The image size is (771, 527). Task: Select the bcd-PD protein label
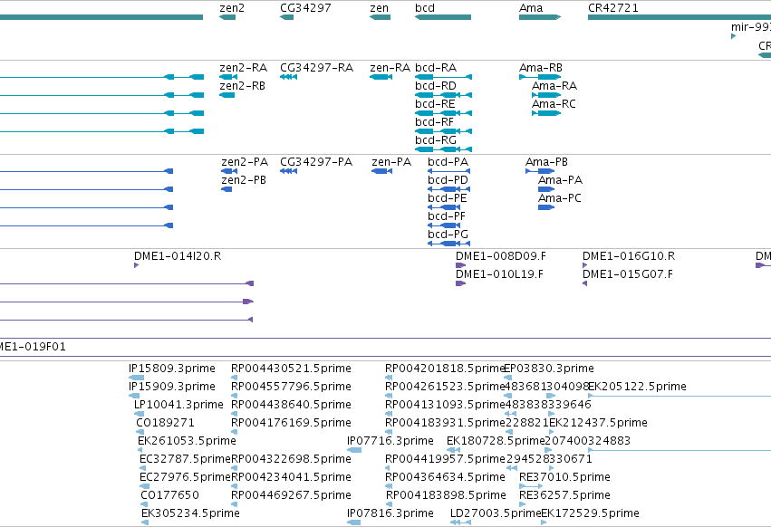448,180
